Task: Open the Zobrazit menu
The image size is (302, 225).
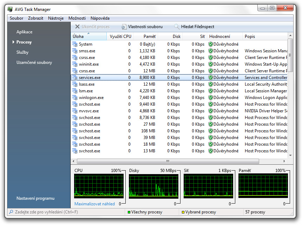Action: [35, 18]
